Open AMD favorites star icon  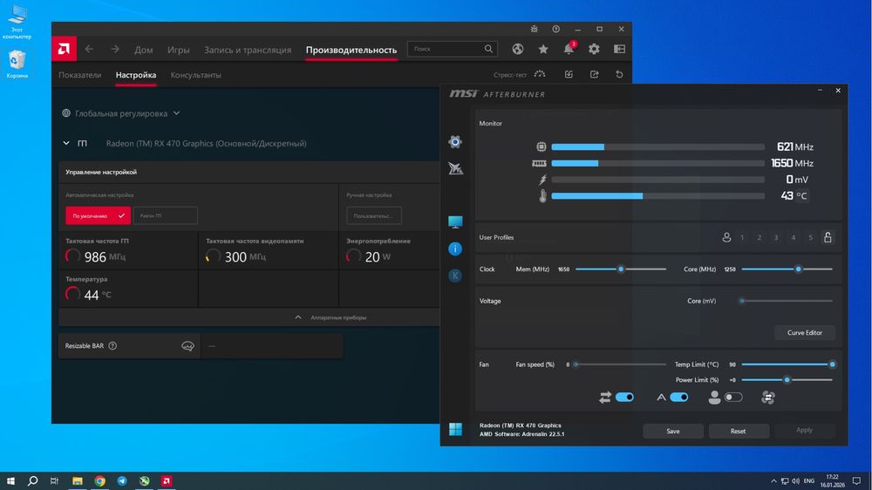tap(543, 49)
